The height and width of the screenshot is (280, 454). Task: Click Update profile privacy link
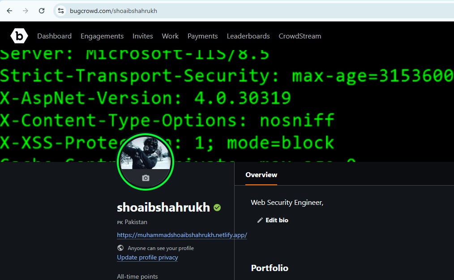[x=147, y=257]
